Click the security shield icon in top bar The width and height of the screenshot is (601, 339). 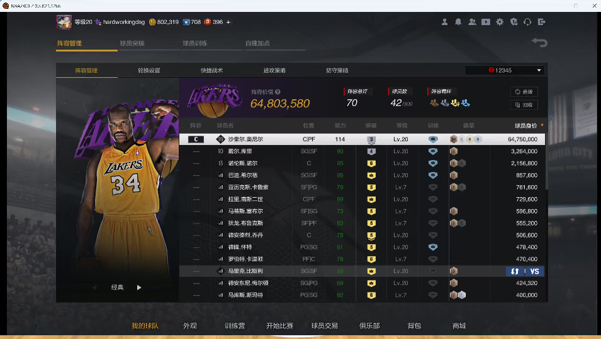coord(514,22)
